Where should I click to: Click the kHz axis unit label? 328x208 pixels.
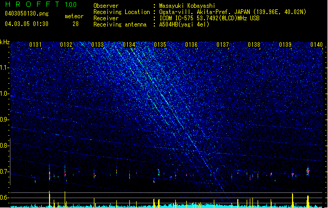[5, 42]
